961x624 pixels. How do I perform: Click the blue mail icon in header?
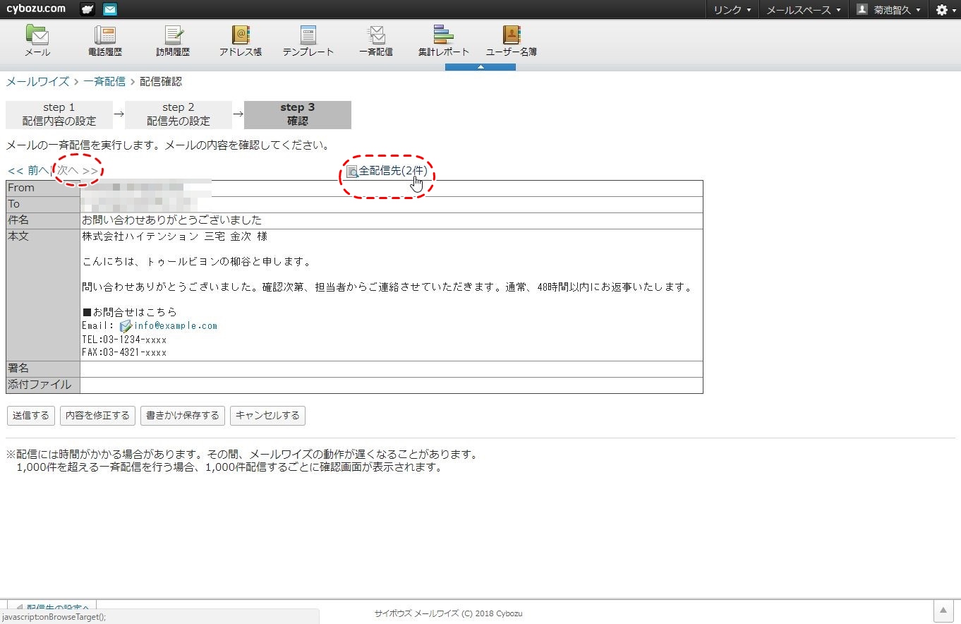point(110,9)
